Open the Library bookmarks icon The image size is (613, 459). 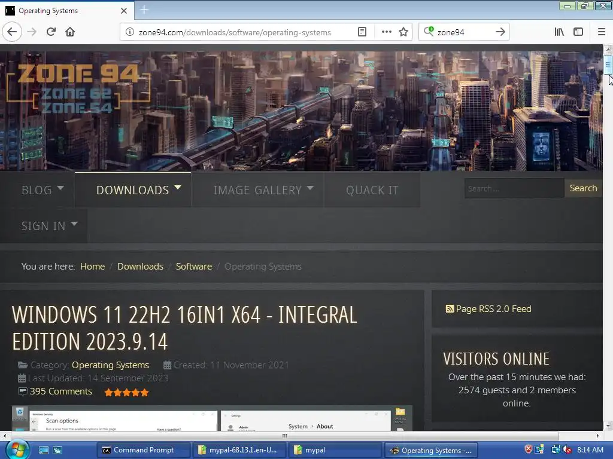pyautogui.click(x=559, y=32)
